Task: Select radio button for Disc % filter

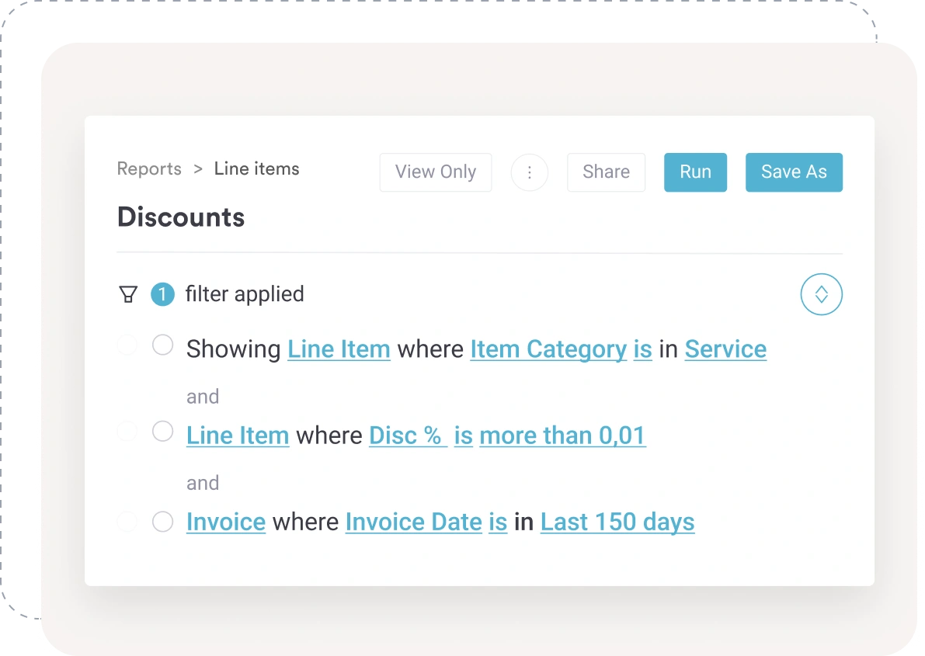Action: 162,432
